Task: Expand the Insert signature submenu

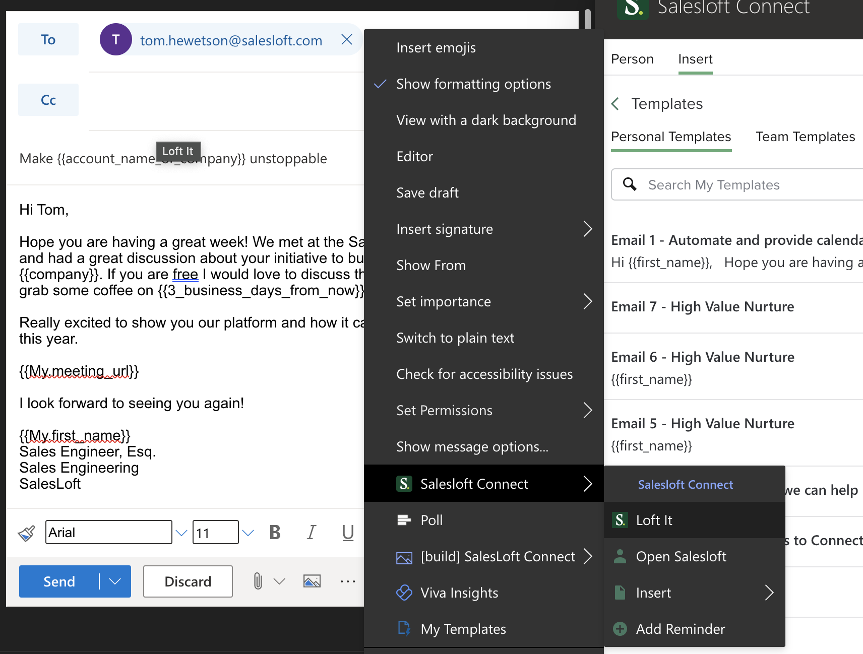Action: pyautogui.click(x=587, y=229)
